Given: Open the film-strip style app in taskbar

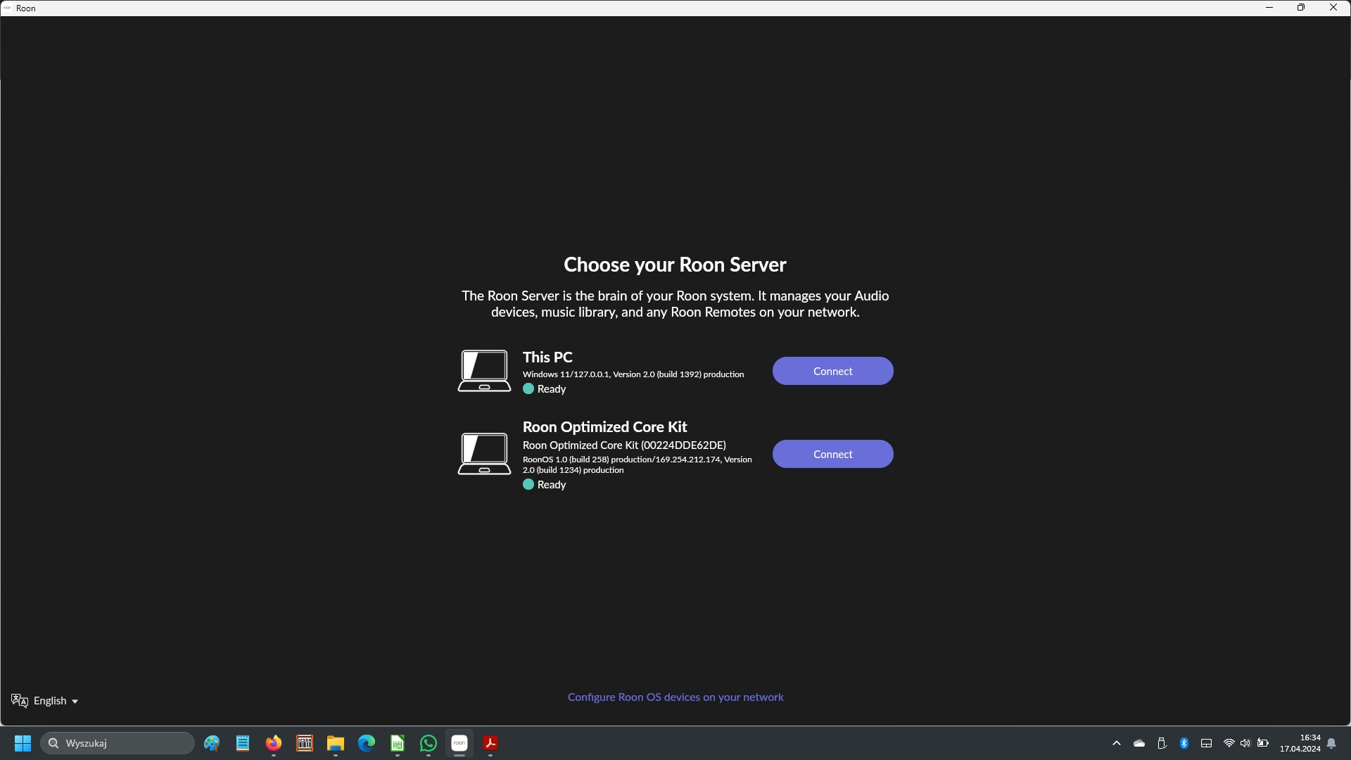Looking at the screenshot, I should (305, 743).
